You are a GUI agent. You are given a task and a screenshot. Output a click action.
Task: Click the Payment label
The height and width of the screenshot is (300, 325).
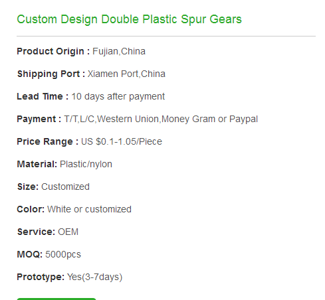(x=39, y=119)
